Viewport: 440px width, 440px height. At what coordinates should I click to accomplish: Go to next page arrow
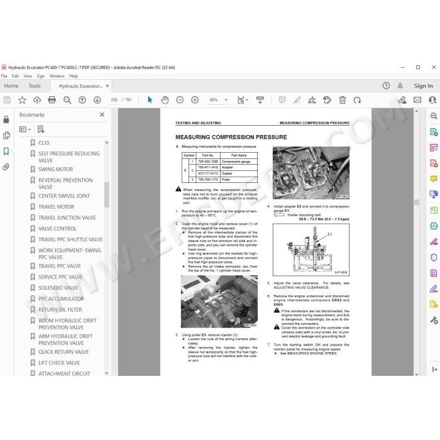pos(97,100)
